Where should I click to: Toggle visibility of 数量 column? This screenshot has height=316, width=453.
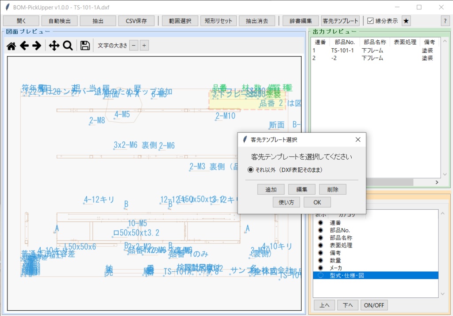[320, 260]
